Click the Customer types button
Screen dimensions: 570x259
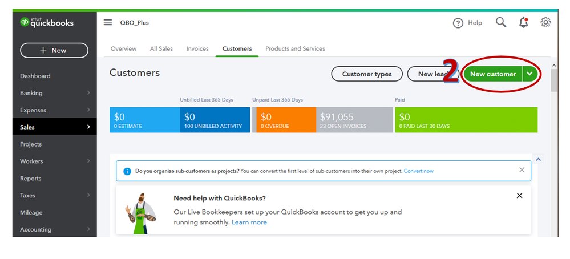[x=367, y=74]
